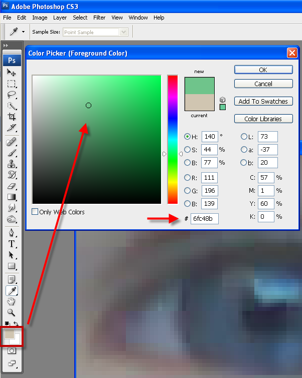The image size is (302, 378).
Task: Expand the toolbox with double-arrow
Action: click(6, 46)
